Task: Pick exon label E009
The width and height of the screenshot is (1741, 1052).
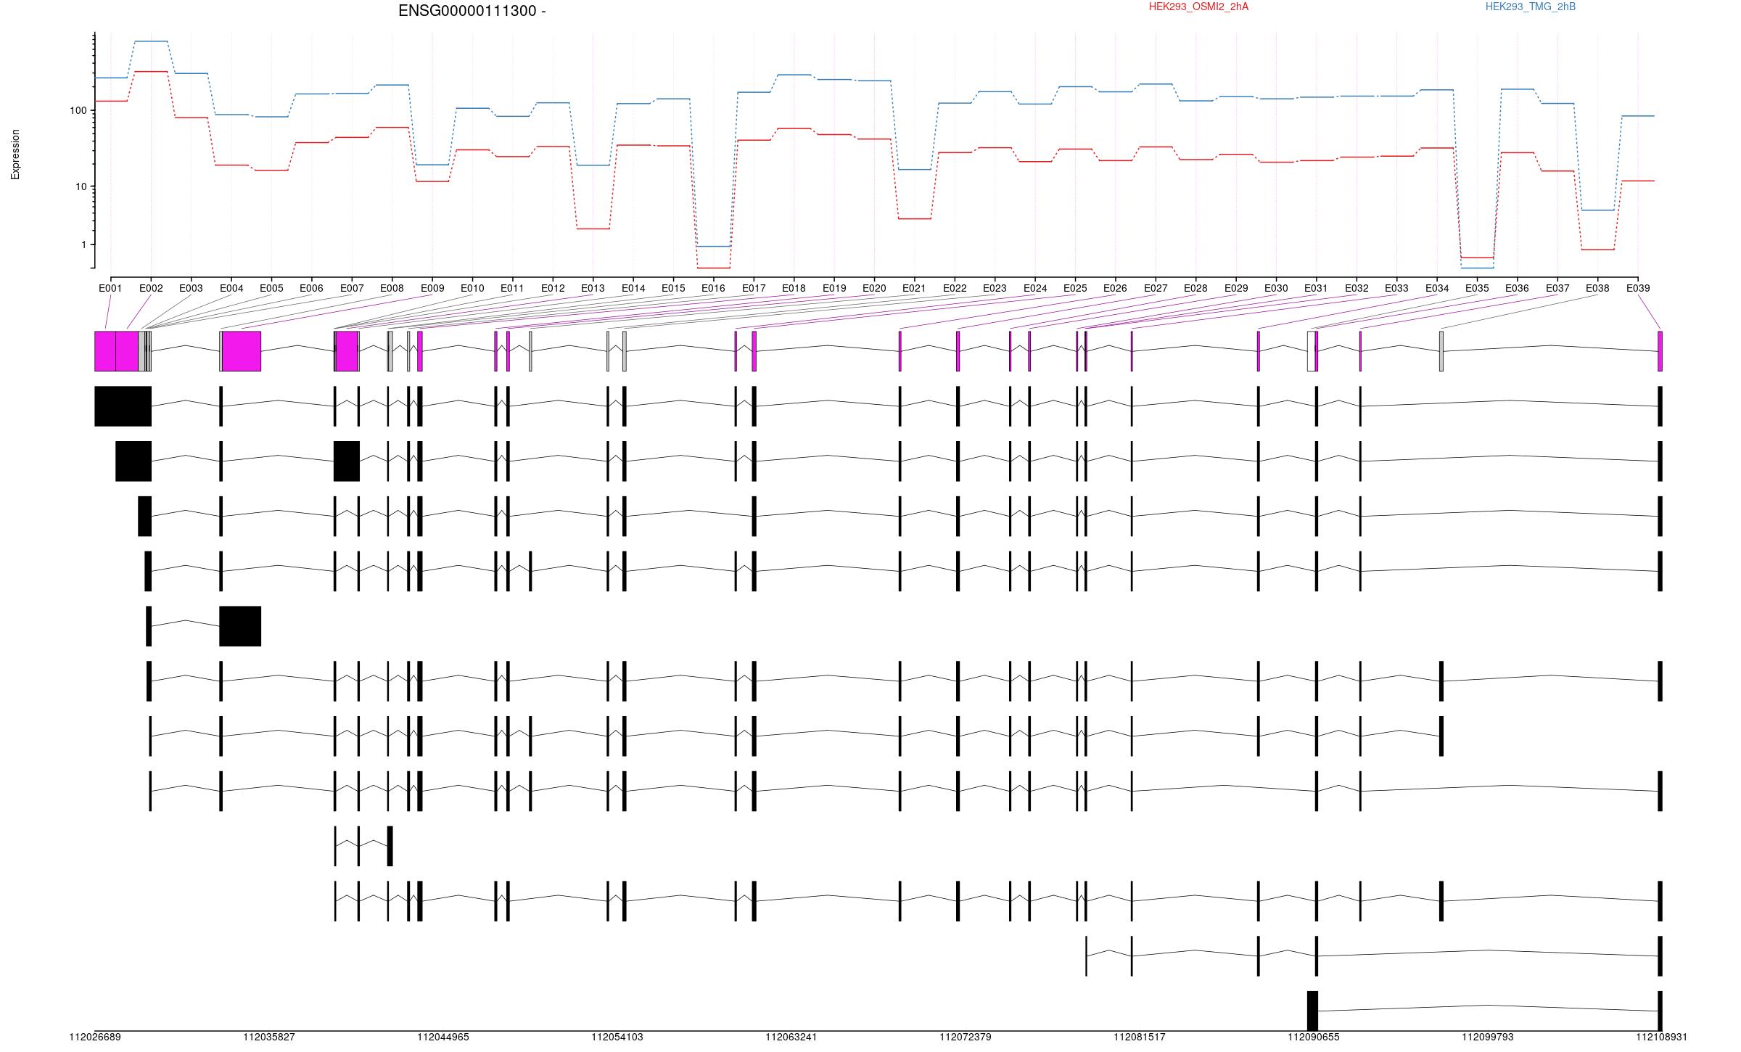Action: click(x=432, y=288)
